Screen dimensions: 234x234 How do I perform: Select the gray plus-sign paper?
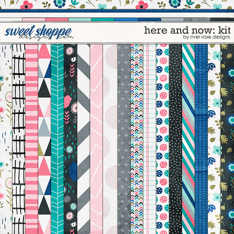124,139
